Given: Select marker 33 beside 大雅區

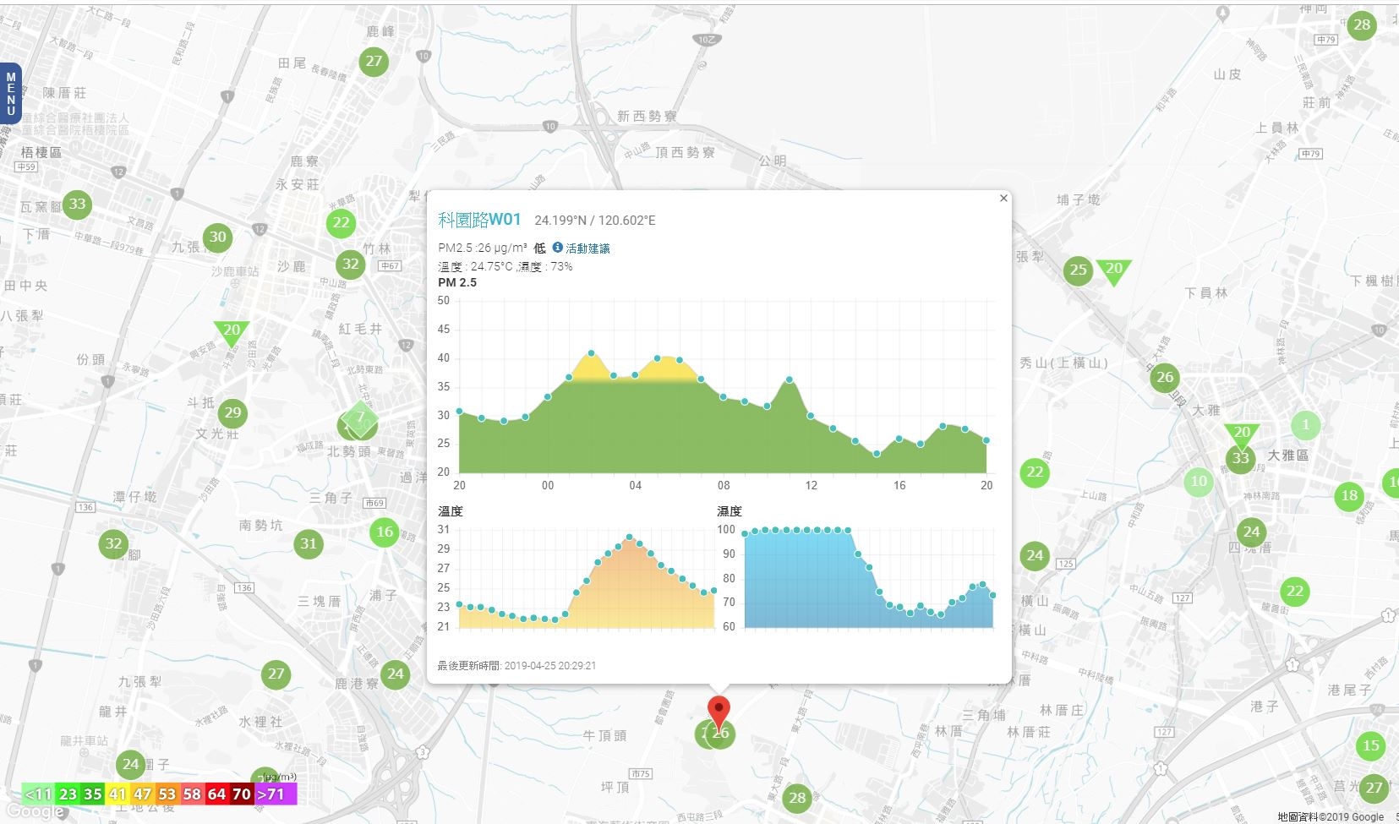Looking at the screenshot, I should (x=1240, y=459).
